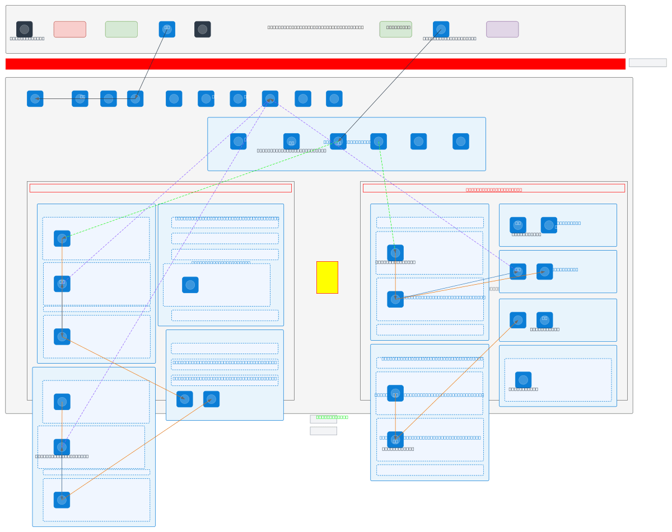The width and height of the screenshot is (672, 532).
Task: Click the yellow rectangle in the diagram center
Action: (x=327, y=277)
